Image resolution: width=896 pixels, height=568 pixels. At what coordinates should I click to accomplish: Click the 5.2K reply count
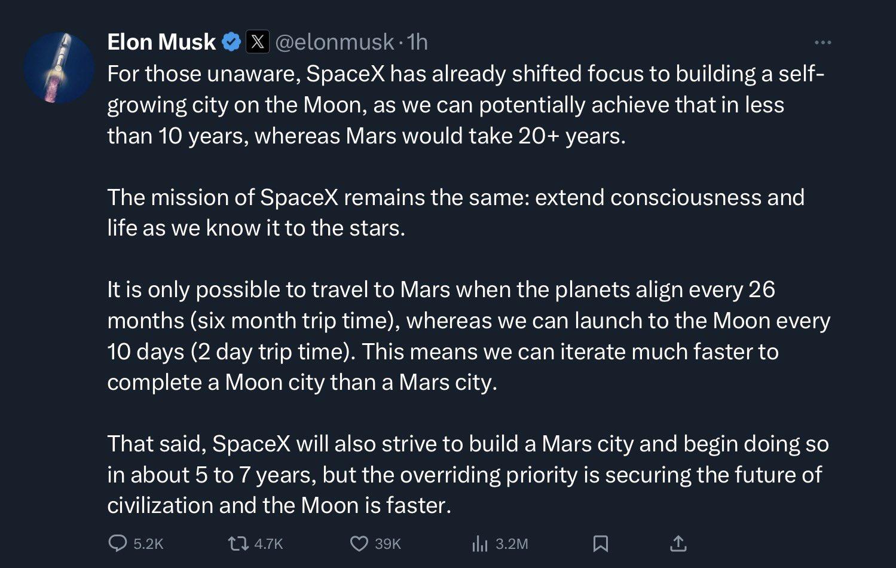(148, 544)
